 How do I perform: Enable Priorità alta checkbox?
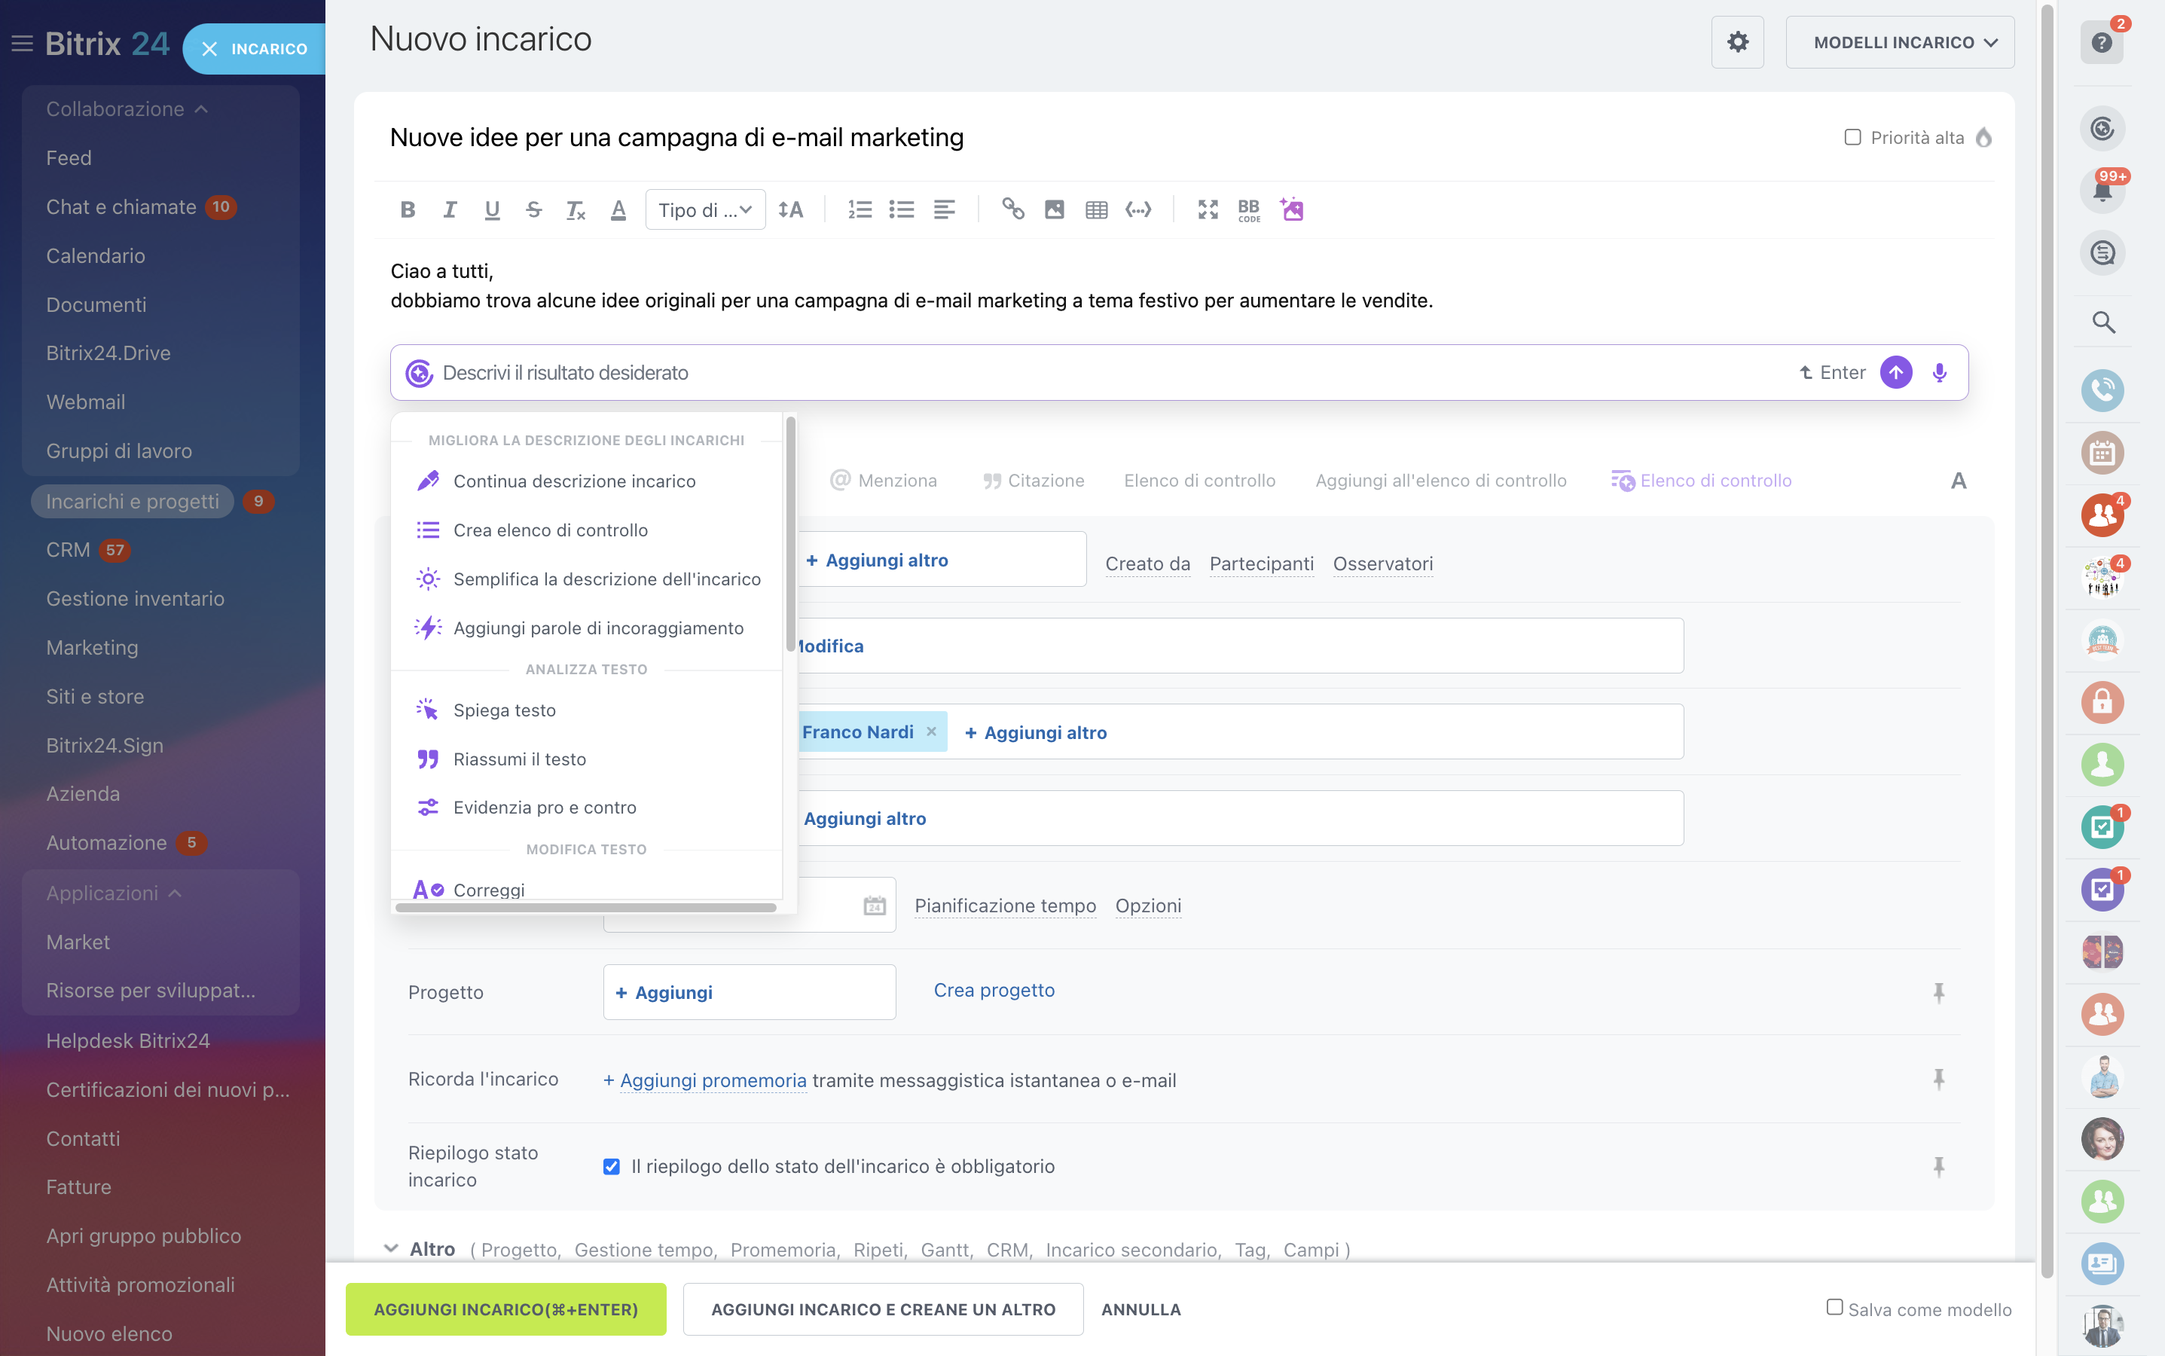click(1852, 137)
